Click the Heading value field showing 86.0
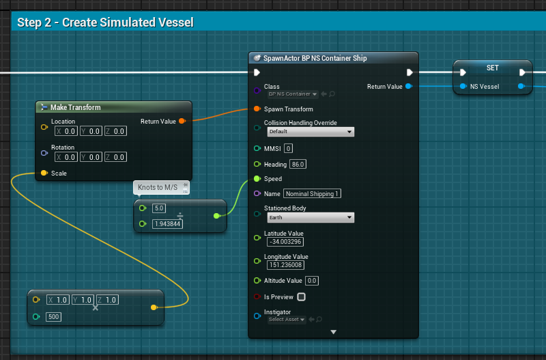This screenshot has height=360, width=546. [298, 164]
